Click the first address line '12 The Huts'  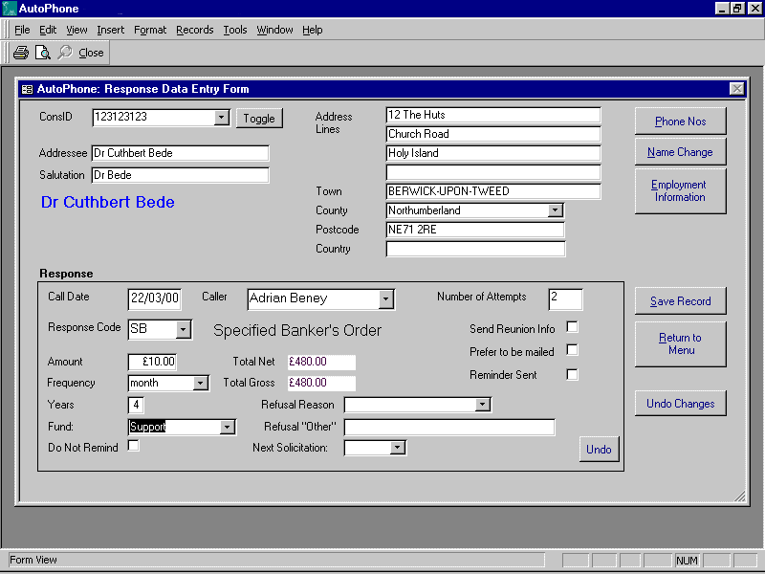(x=493, y=115)
